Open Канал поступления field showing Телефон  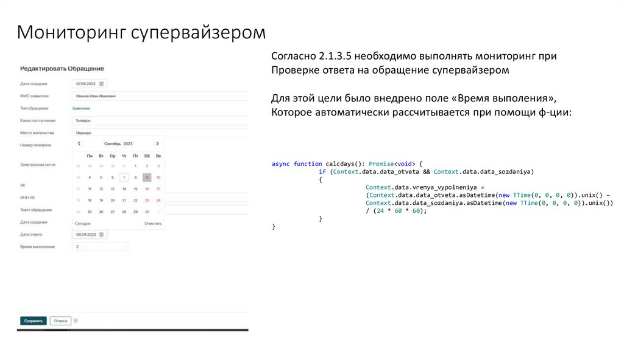tap(158, 121)
